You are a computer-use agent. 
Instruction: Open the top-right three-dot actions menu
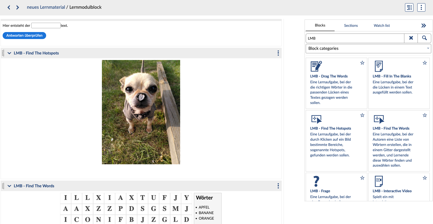pos(421,8)
